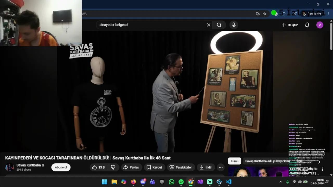This screenshot has width=333, height=187.
Task: Open Microsoft Teams from the taskbar
Action: [152, 182]
